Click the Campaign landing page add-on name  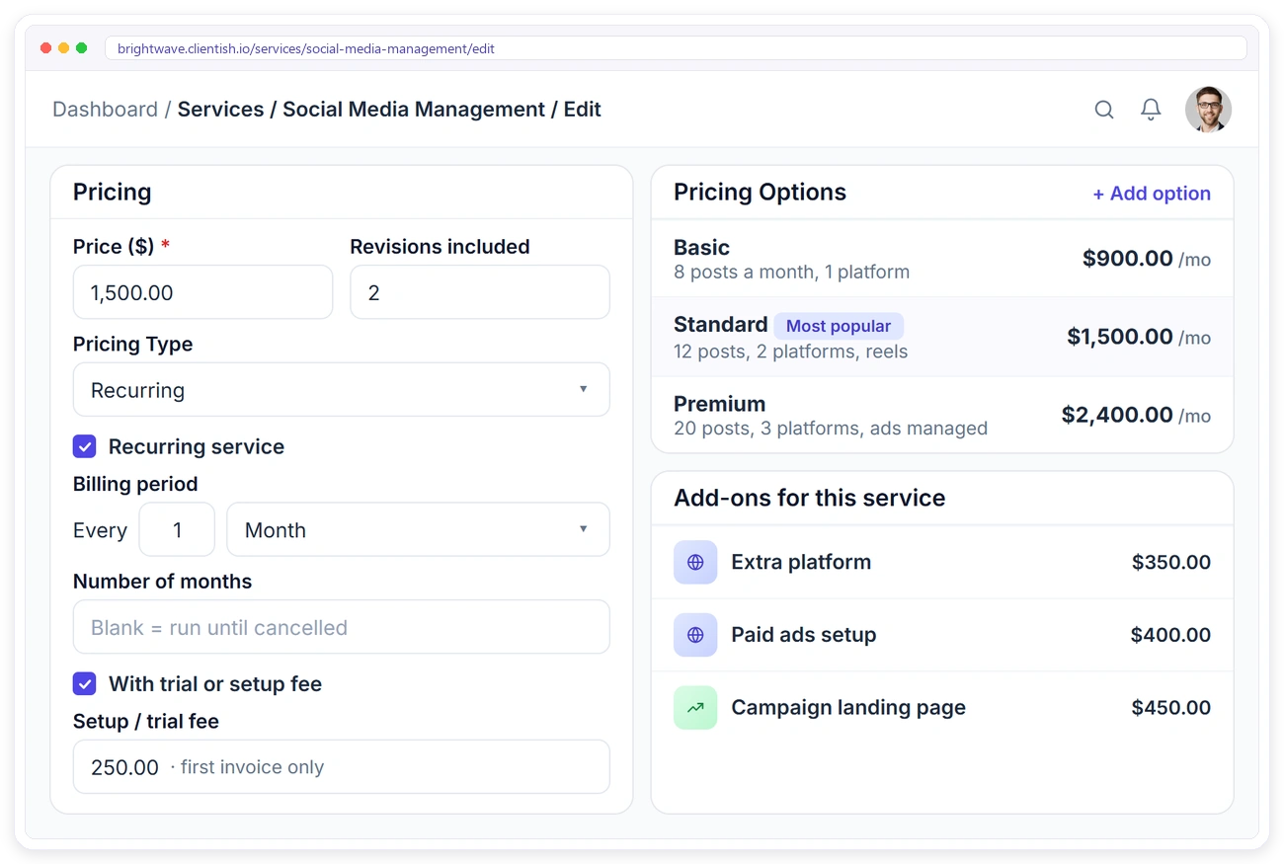click(848, 708)
